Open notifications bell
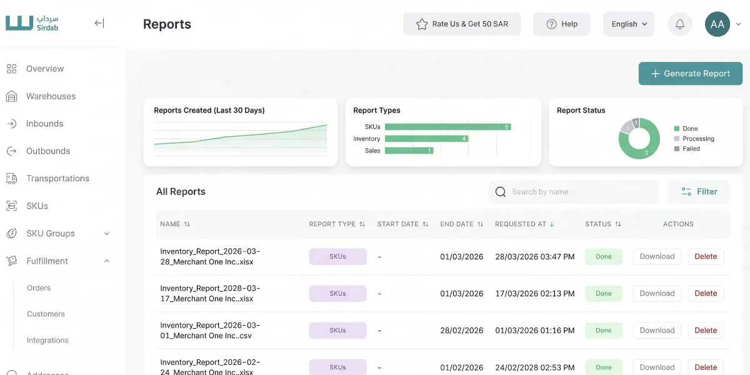The height and width of the screenshot is (375, 750). (680, 24)
